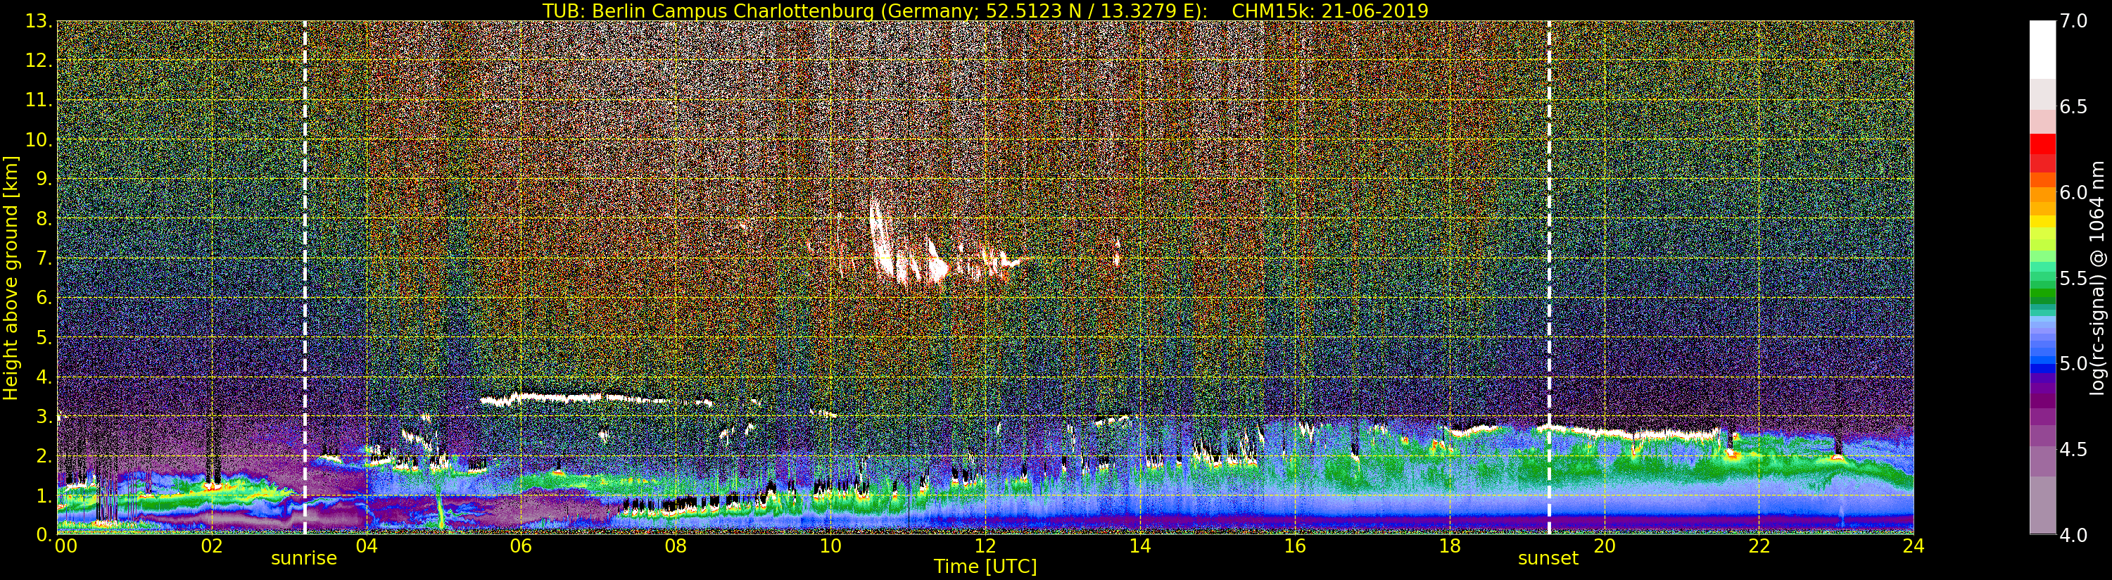Click the 12 tick on the time axis
This screenshot has height=580, width=2112.
[985, 546]
